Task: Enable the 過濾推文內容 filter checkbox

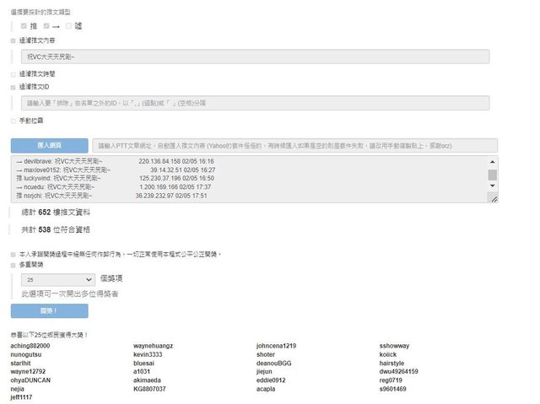Action: point(13,40)
